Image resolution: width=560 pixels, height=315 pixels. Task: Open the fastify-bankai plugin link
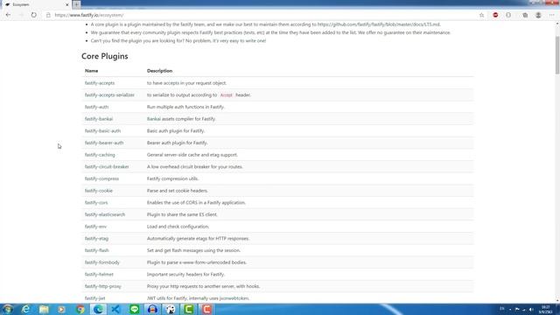(x=99, y=119)
